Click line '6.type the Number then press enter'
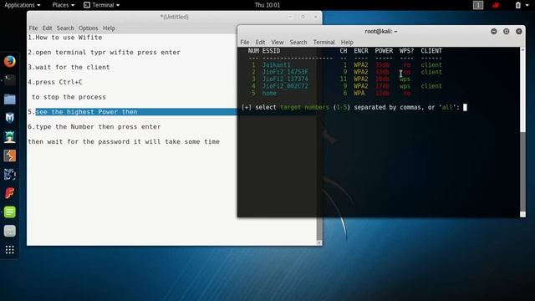Screen dimensions: 535x301 coord(94,127)
